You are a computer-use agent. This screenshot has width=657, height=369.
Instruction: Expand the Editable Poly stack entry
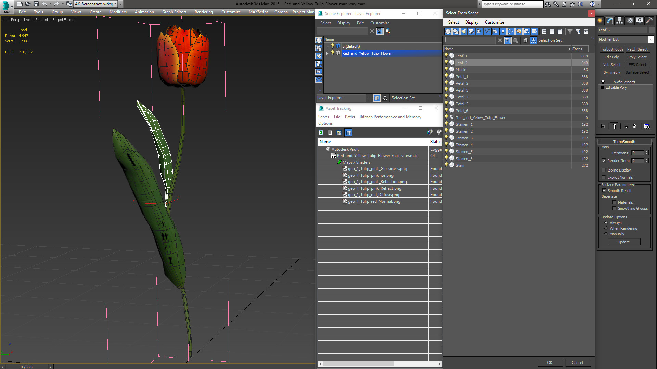(x=602, y=87)
